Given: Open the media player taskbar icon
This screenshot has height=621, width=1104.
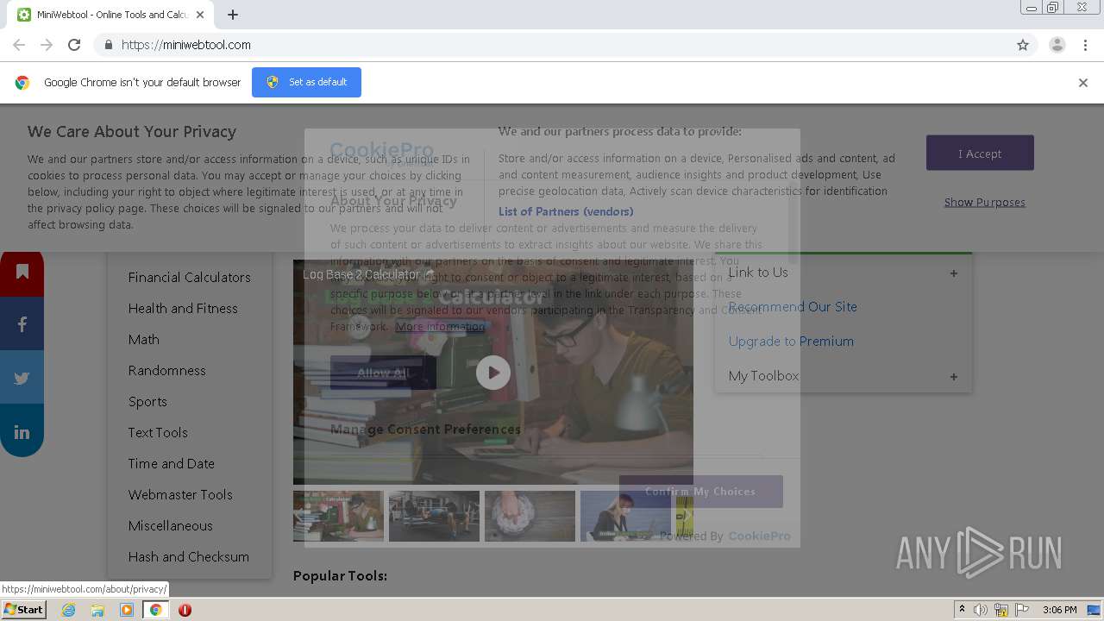Looking at the screenshot, I should [x=127, y=610].
